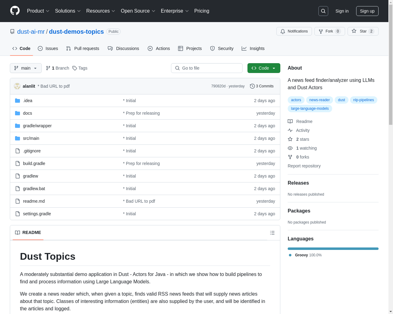The height and width of the screenshot is (314, 393).
Task: Open the Open Source dropdown
Action: tap(138, 11)
